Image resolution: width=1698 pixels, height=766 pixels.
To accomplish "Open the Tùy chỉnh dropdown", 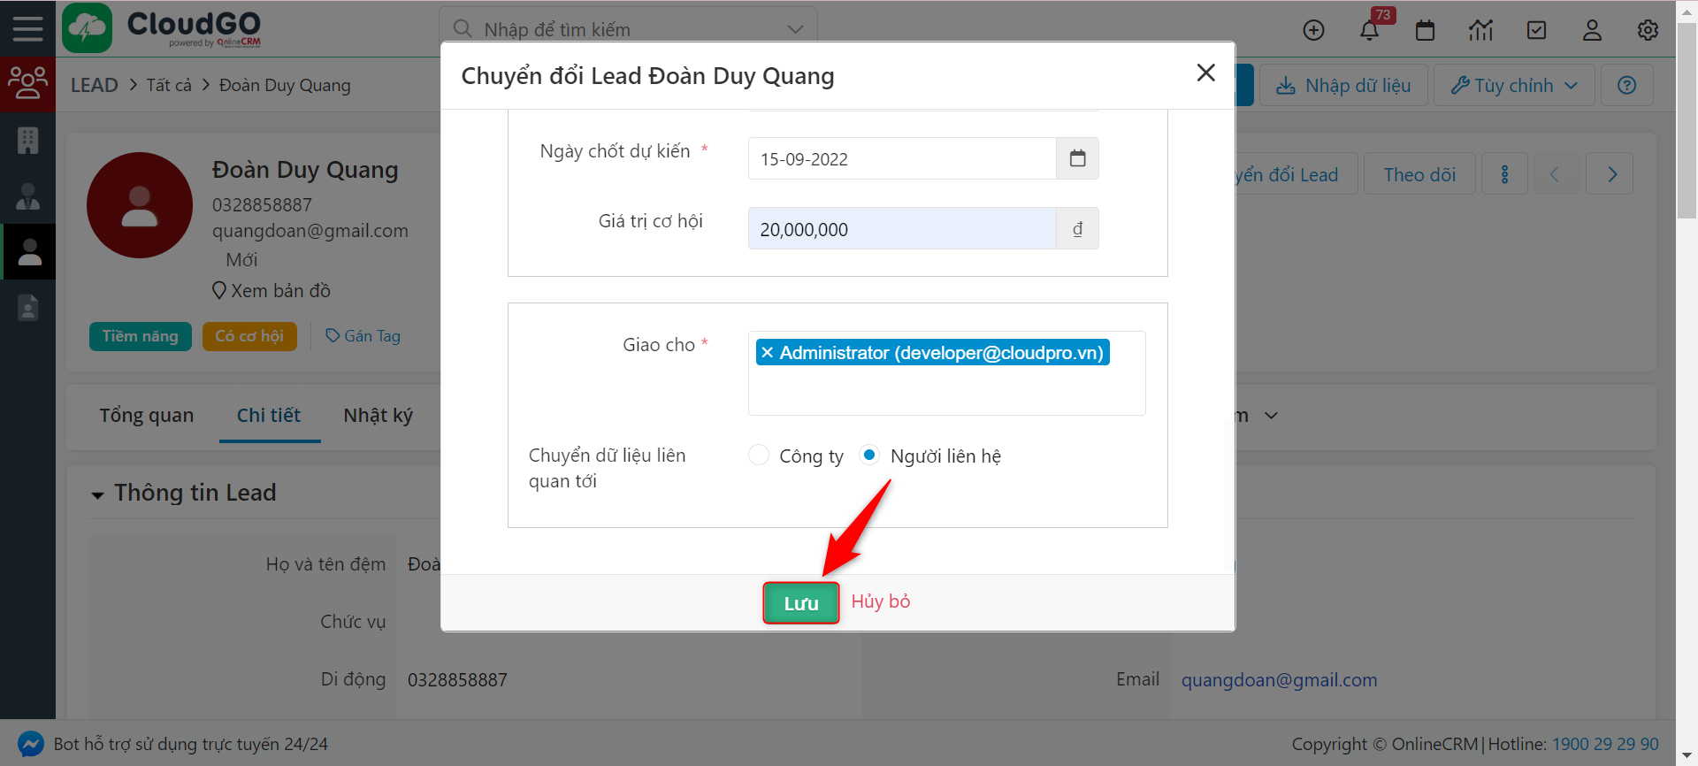I will coord(1513,86).
